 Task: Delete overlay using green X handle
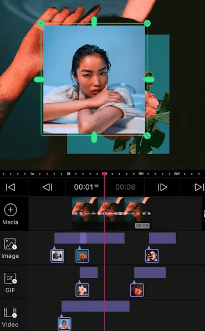[x=41, y=23]
